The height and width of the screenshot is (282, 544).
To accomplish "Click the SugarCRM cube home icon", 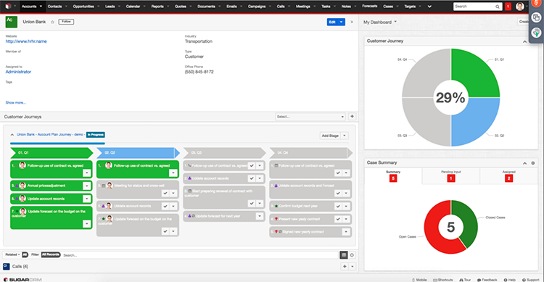I will [x=8, y=7].
